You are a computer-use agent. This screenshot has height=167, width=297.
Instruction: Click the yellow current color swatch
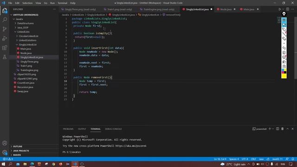coord(284,76)
